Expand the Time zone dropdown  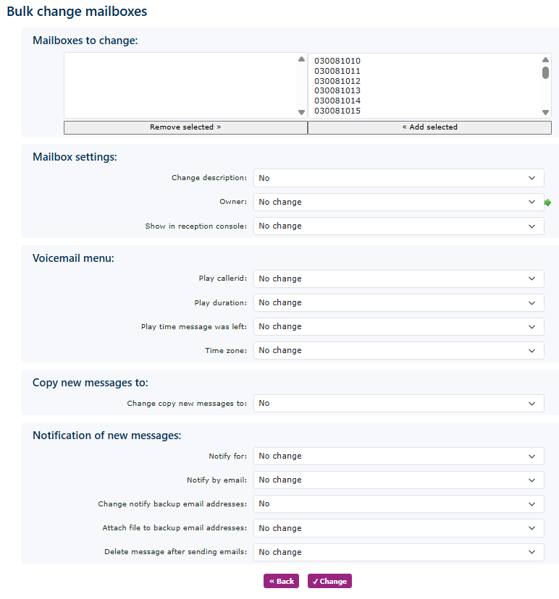398,350
